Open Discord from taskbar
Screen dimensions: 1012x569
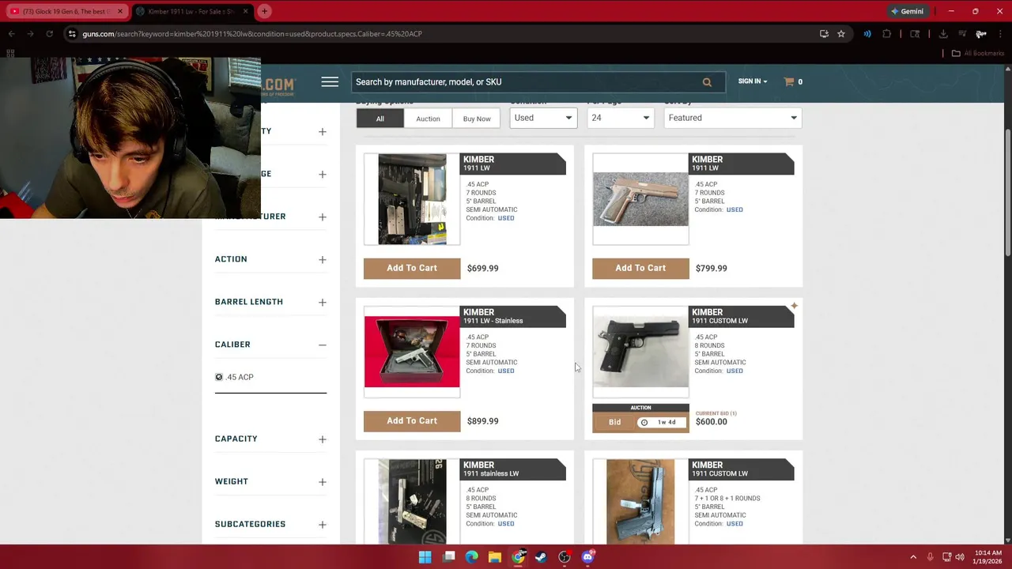click(587, 557)
